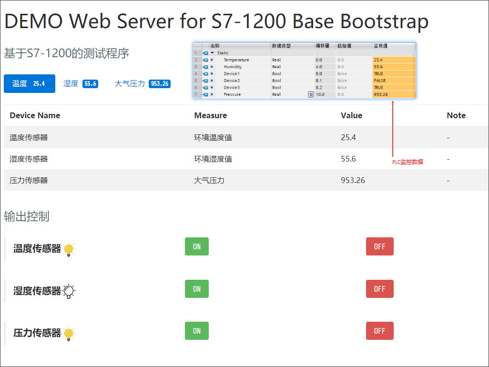Click the 环境湿度值 measure cell
Screen dimensions: 489x367
click(213, 159)
